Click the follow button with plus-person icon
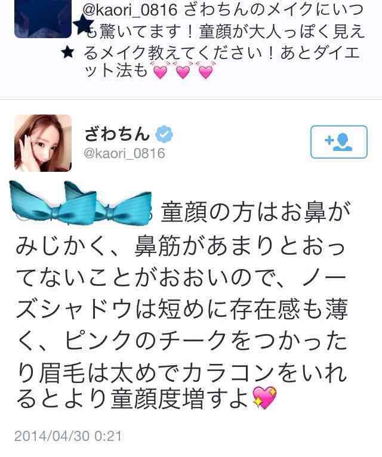This screenshot has height=457, width=382. tap(339, 142)
